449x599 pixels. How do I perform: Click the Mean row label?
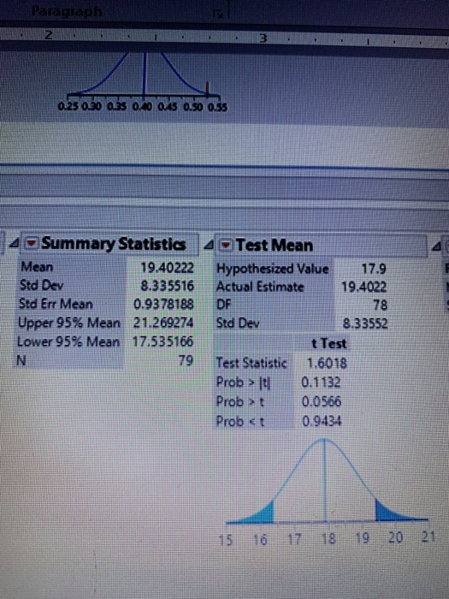click(37, 267)
